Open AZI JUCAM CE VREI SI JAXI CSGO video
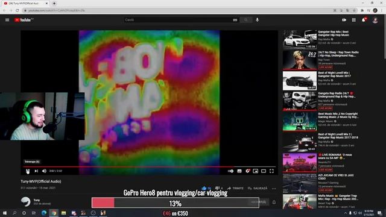386x217 pixels. (x=336, y=177)
